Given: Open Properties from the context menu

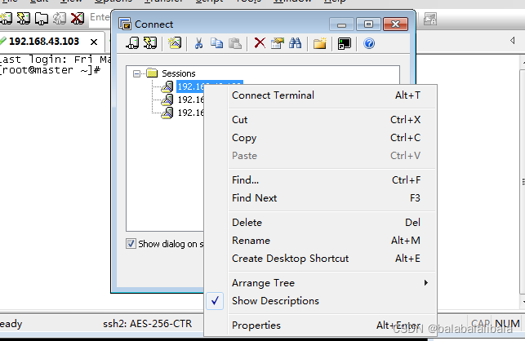Looking at the screenshot, I should click(x=320, y=325).
